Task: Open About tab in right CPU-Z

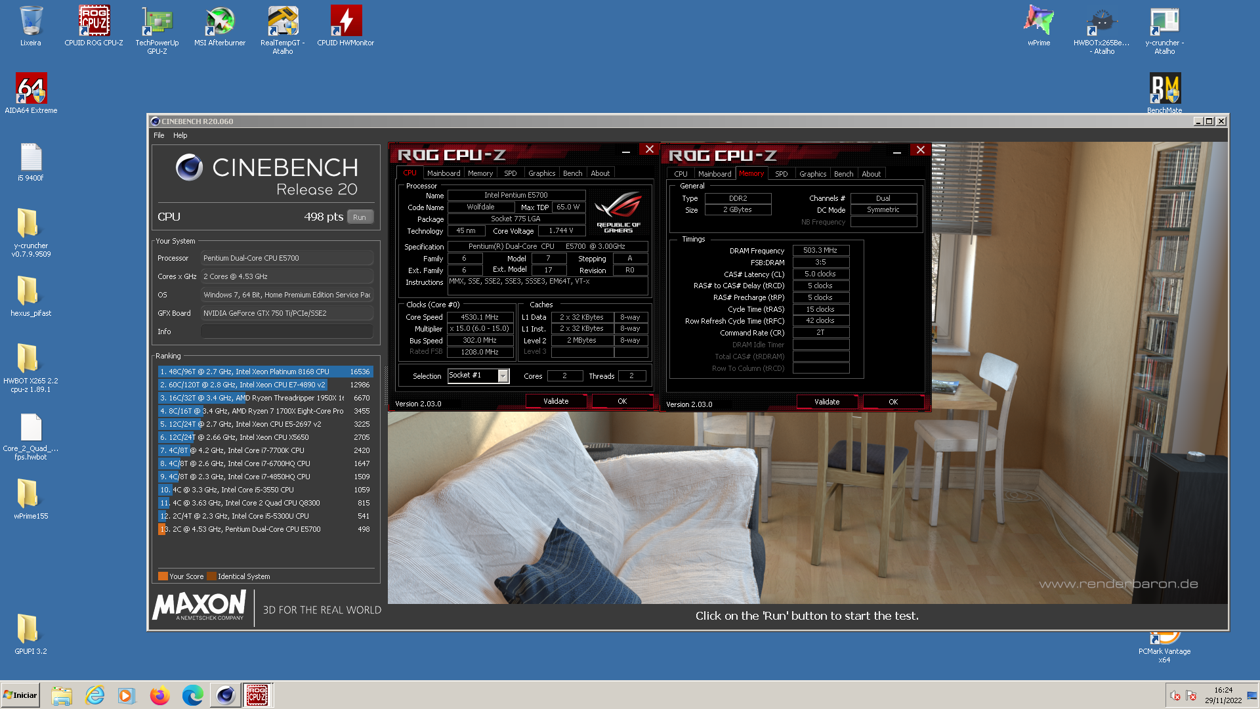Action: tap(871, 174)
